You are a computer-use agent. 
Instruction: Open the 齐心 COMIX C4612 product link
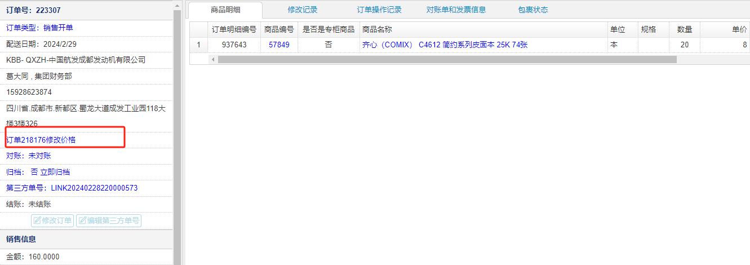pyautogui.click(x=445, y=45)
